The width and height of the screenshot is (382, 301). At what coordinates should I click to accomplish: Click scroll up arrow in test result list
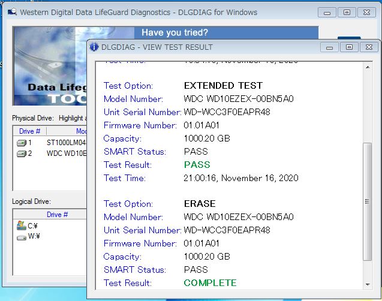368,67
